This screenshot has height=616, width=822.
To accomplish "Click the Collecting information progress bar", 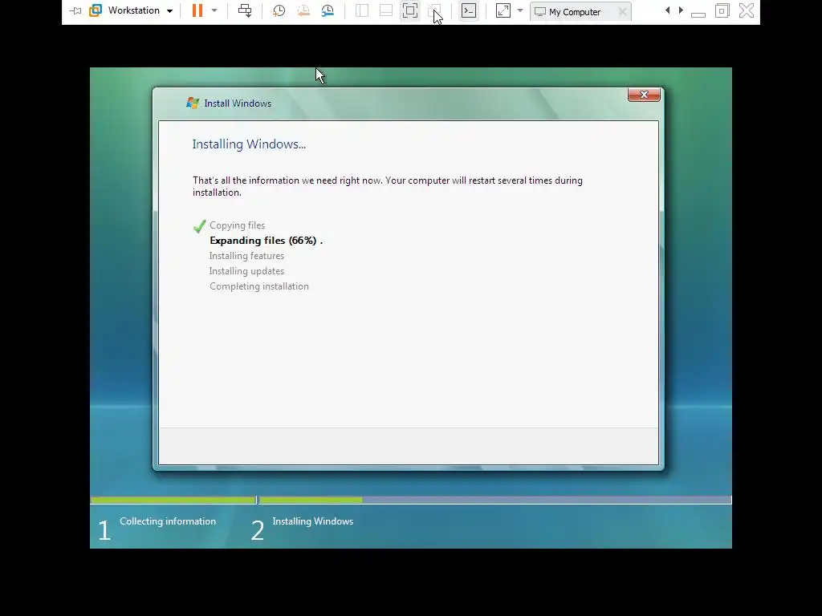I will tap(173, 500).
